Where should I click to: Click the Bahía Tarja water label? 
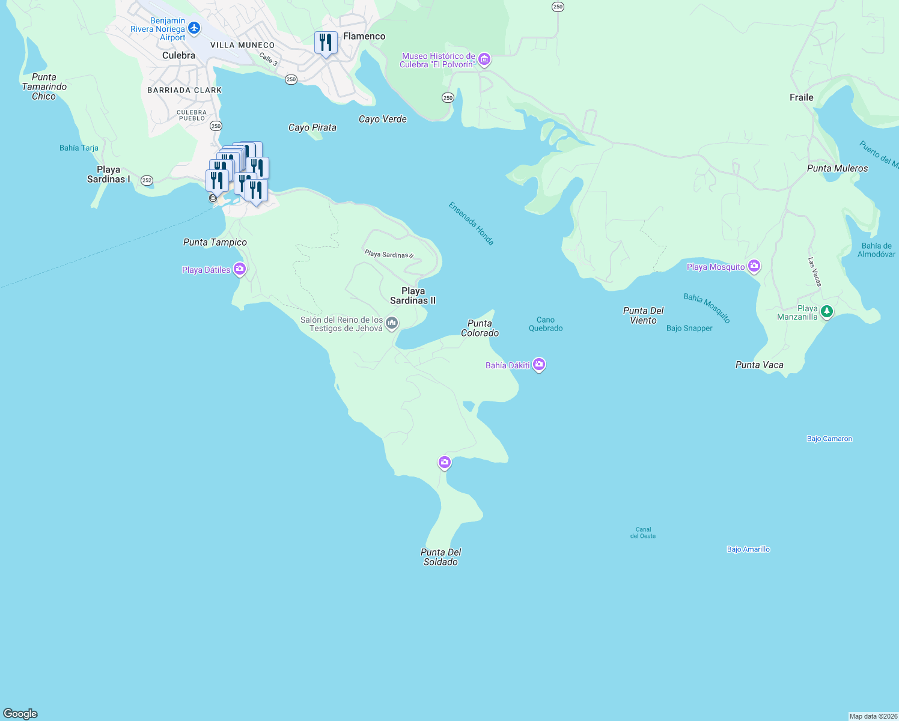pyautogui.click(x=79, y=148)
